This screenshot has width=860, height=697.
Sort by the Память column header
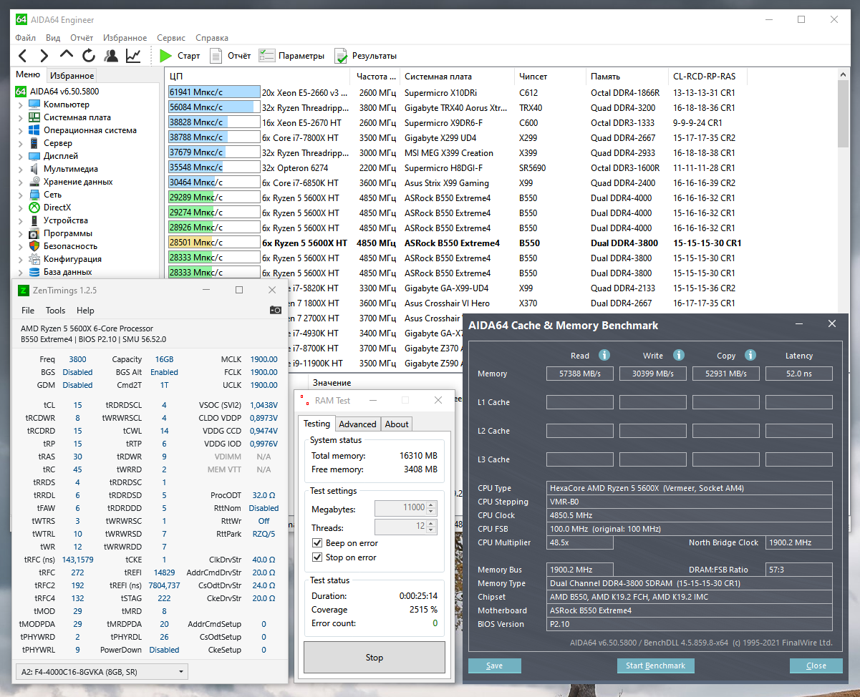628,77
